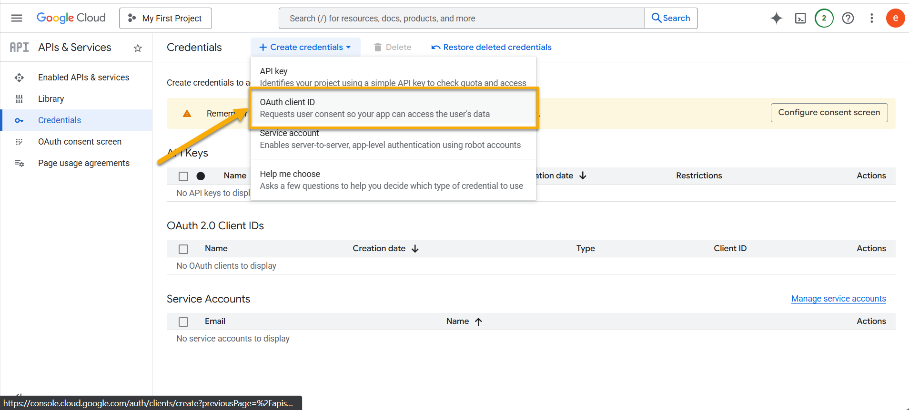Image resolution: width=909 pixels, height=410 pixels.
Task: Collapse the Create credentials dropdown
Action: pos(305,47)
